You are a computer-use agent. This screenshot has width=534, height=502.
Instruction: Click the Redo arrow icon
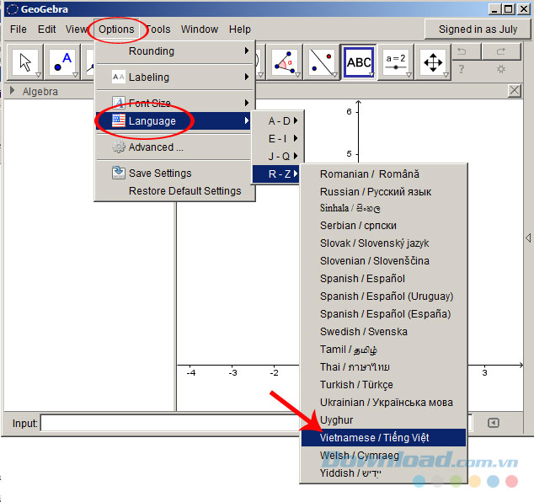click(501, 52)
